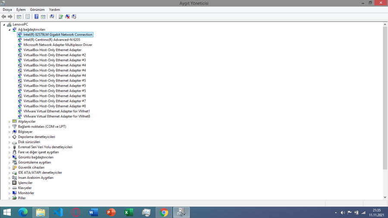Open File Explorer from the taskbar

pyautogui.click(x=41, y=212)
